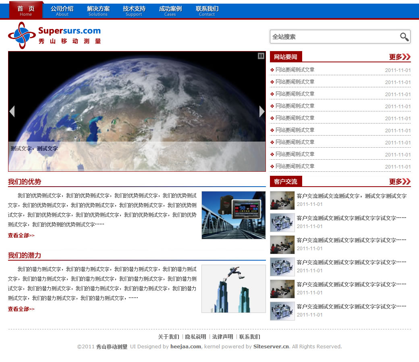Open article 客户交流测试交流测试文字，测试文字测试文字
Screen dimensions: 419x362
click(352, 196)
